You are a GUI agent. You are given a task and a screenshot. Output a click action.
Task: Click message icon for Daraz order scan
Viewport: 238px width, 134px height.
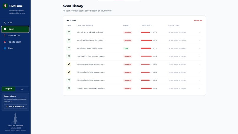pyautogui.click(x=69, y=48)
